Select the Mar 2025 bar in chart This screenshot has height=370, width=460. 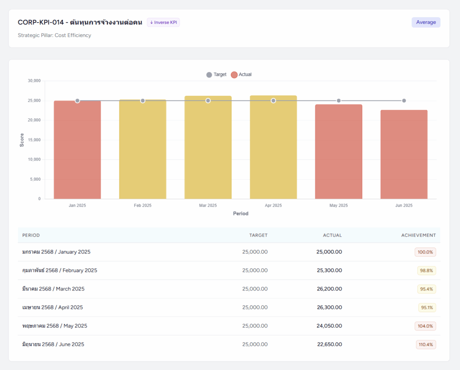(208, 148)
